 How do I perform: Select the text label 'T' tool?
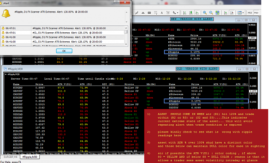click(x=168, y=13)
